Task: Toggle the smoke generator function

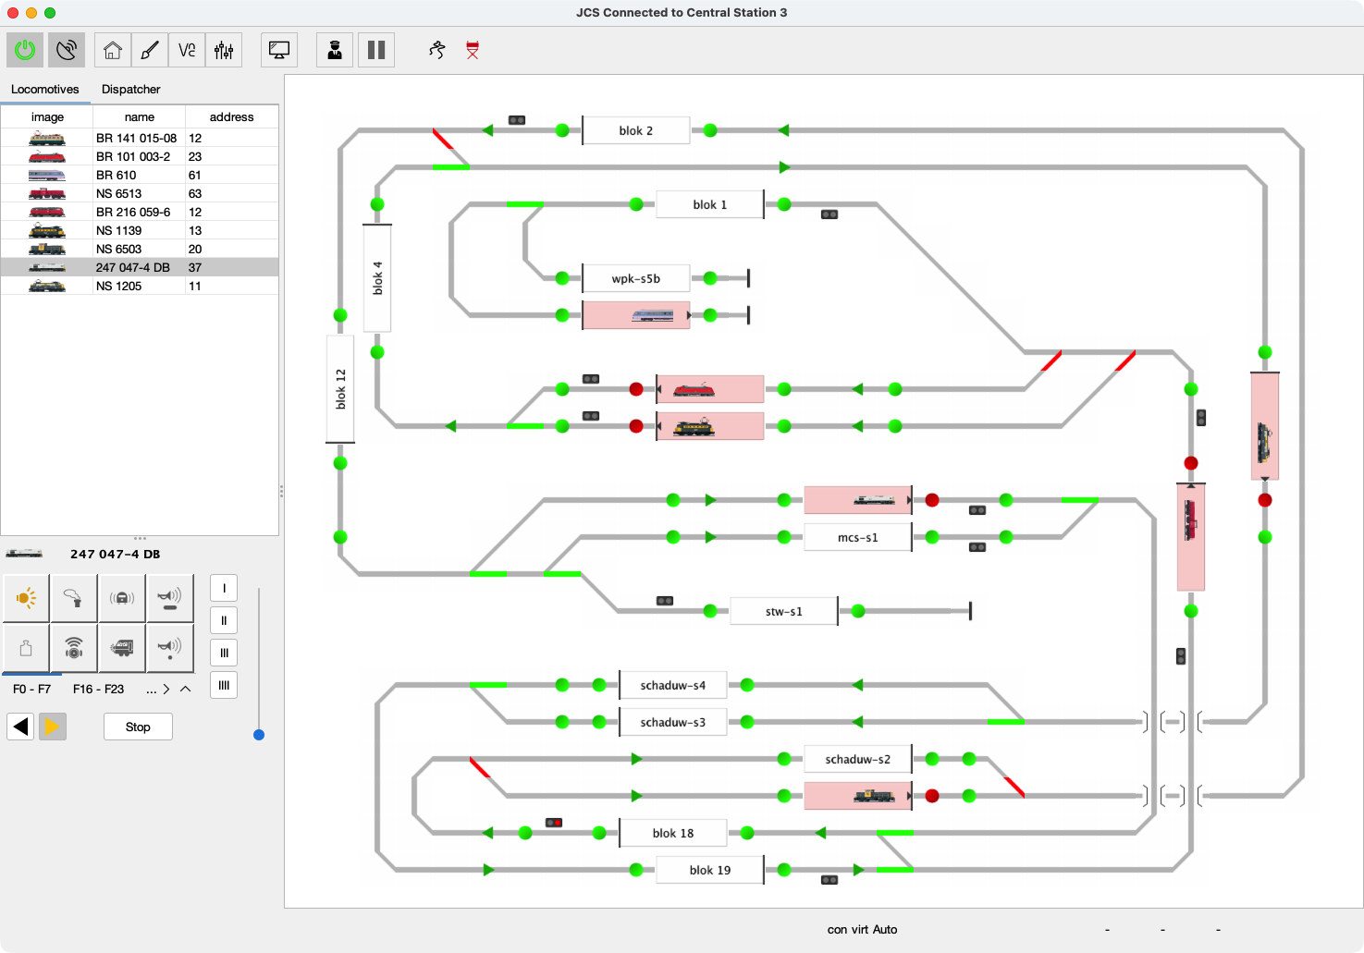Action: pos(74,598)
